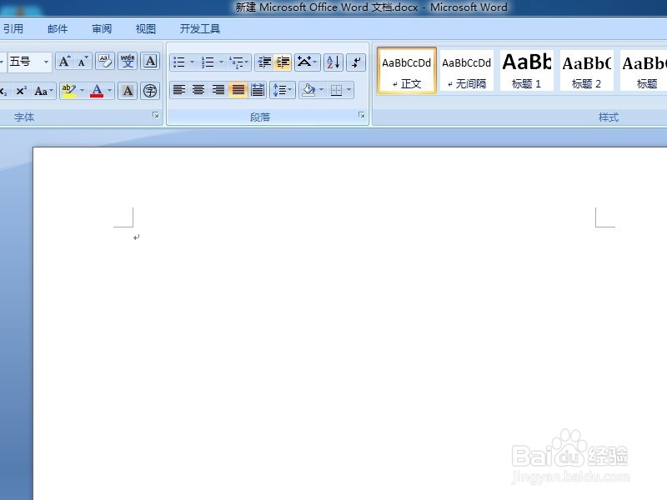Select the 无间隔 style
This screenshot has height=500, width=667.
point(467,71)
